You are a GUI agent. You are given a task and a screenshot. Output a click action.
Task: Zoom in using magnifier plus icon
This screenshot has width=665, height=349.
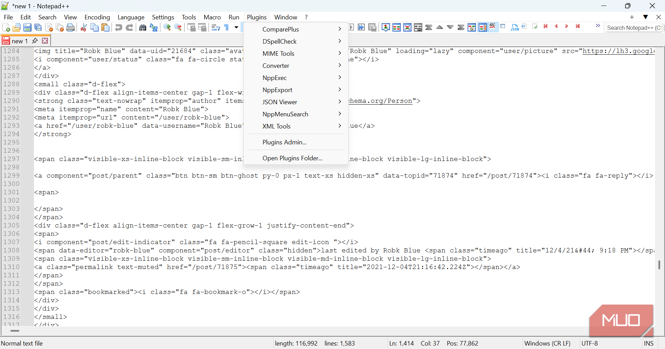[167, 28]
